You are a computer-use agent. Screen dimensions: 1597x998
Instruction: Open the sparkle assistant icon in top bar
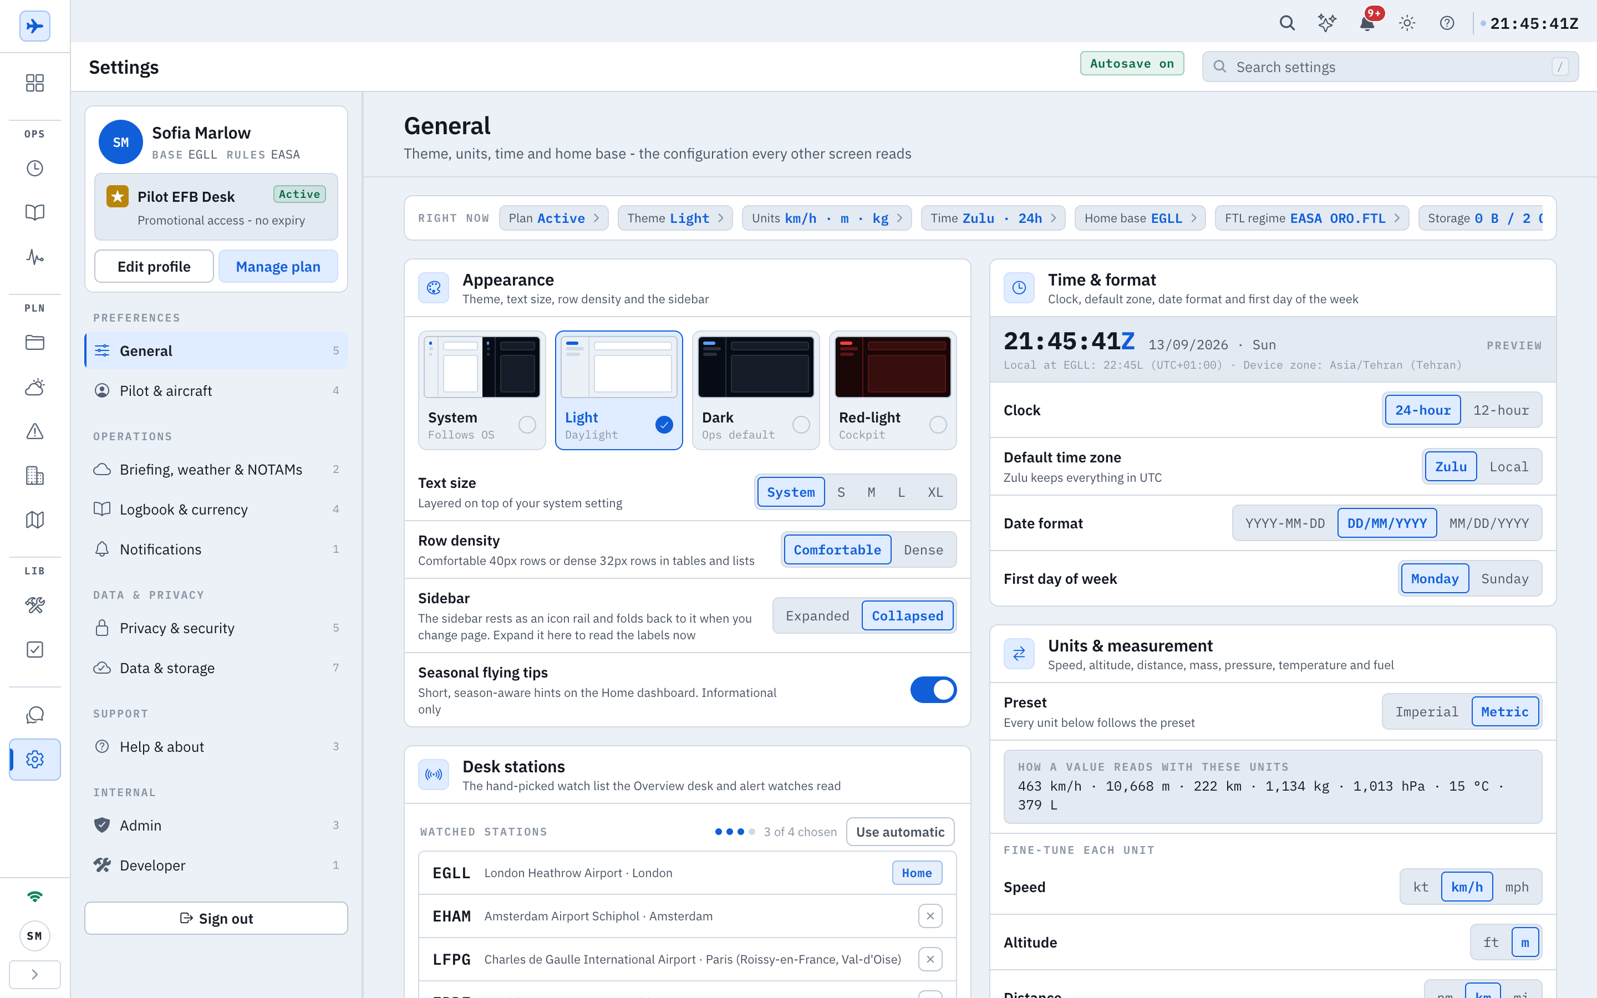point(1327,24)
